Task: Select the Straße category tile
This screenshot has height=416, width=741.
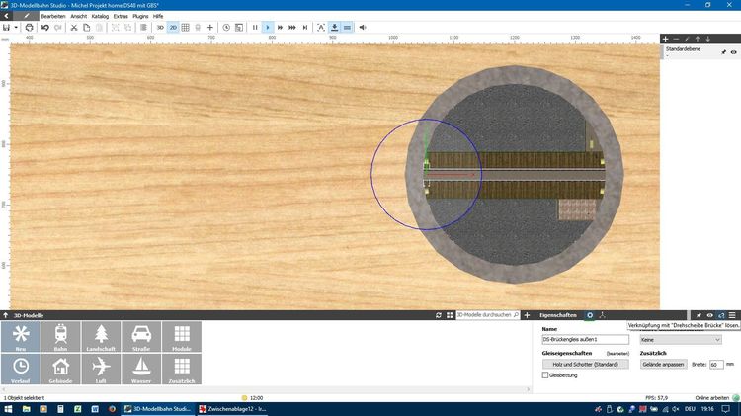Action: (141, 337)
